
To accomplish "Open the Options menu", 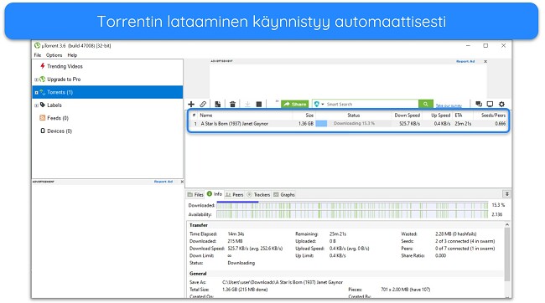I will tap(54, 55).
